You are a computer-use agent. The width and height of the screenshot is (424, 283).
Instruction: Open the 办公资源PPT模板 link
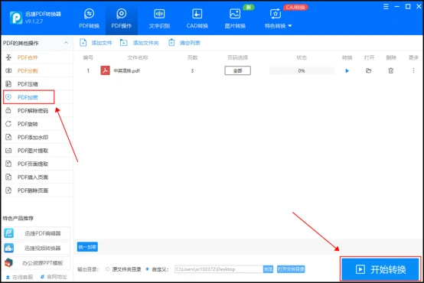coord(37,262)
